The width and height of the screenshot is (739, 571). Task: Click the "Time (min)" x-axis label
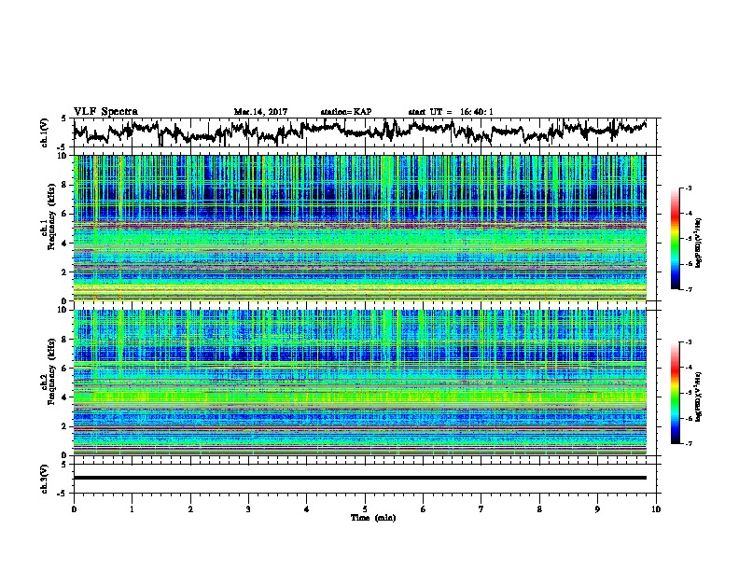(x=373, y=518)
